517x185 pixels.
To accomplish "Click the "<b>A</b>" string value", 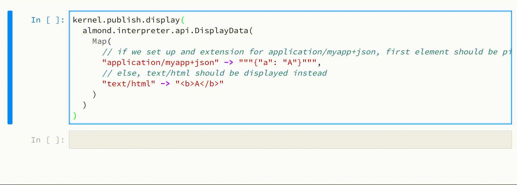I will (199, 84).
